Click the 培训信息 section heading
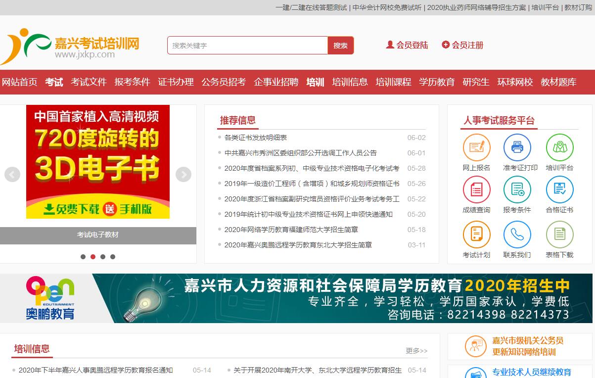This screenshot has height=378, width=595. [32, 349]
